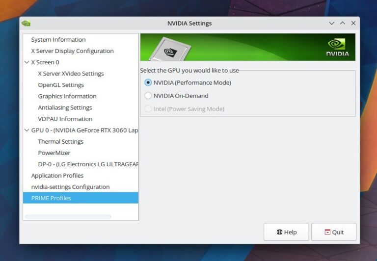Select Intel (Power Saving Mode) radio option
Image resolution: width=377 pixels, height=261 pixels.
click(x=148, y=109)
